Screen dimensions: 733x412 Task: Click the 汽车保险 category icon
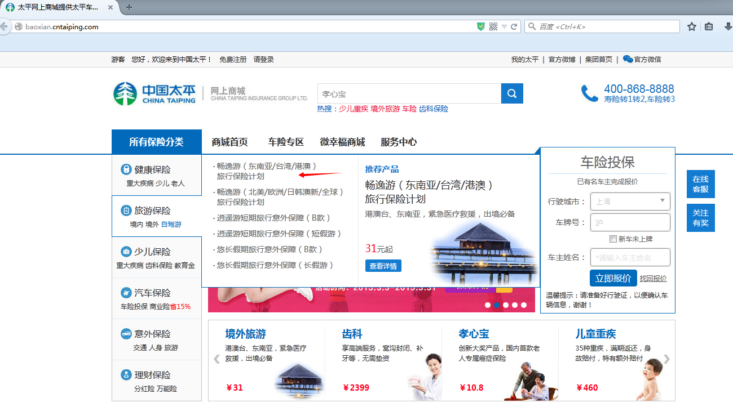(126, 293)
